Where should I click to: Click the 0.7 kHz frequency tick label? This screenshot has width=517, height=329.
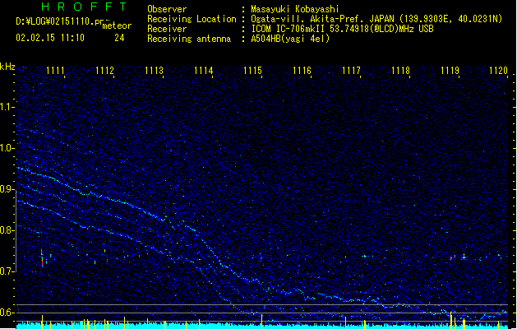click(x=7, y=271)
